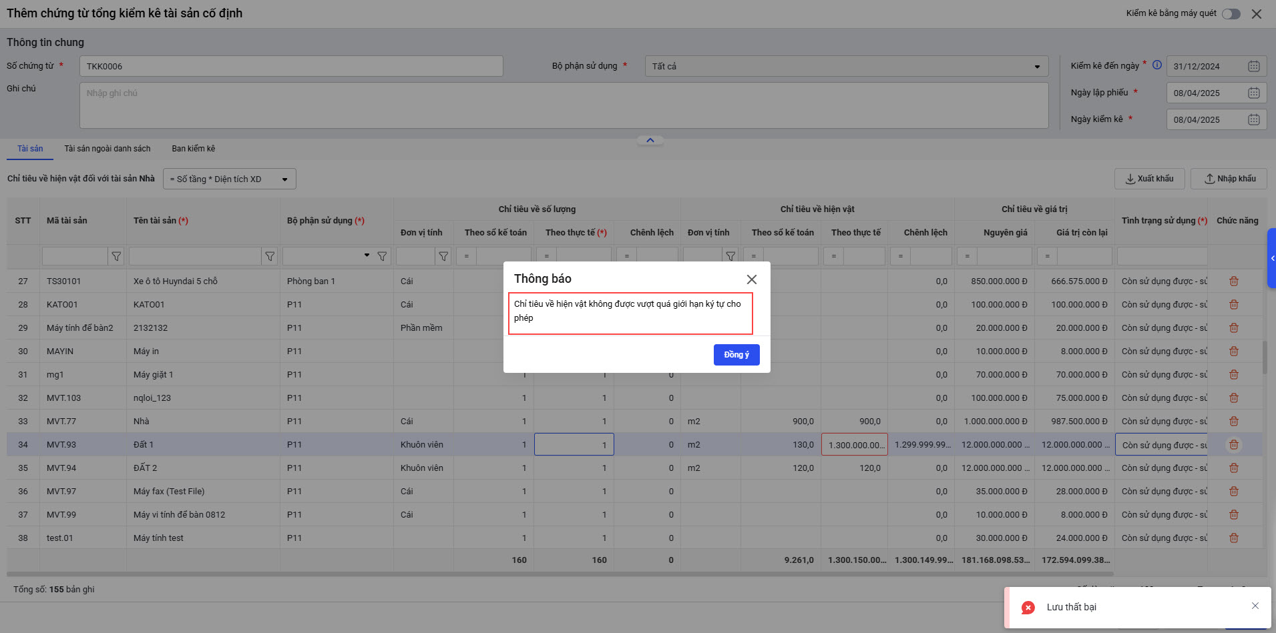
Task: Collapse the Thông tin chung section chevron
Action: point(650,140)
